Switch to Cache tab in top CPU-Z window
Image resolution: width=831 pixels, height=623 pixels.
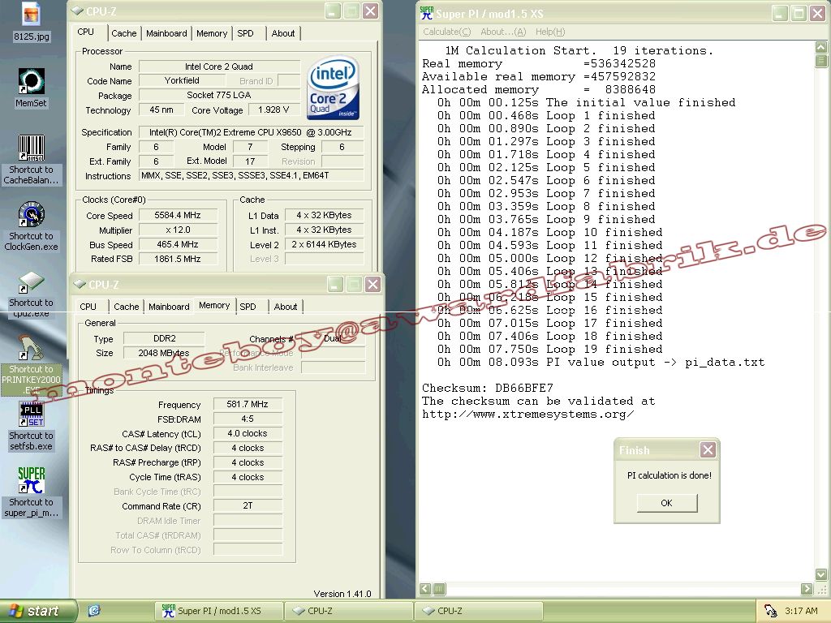click(124, 33)
